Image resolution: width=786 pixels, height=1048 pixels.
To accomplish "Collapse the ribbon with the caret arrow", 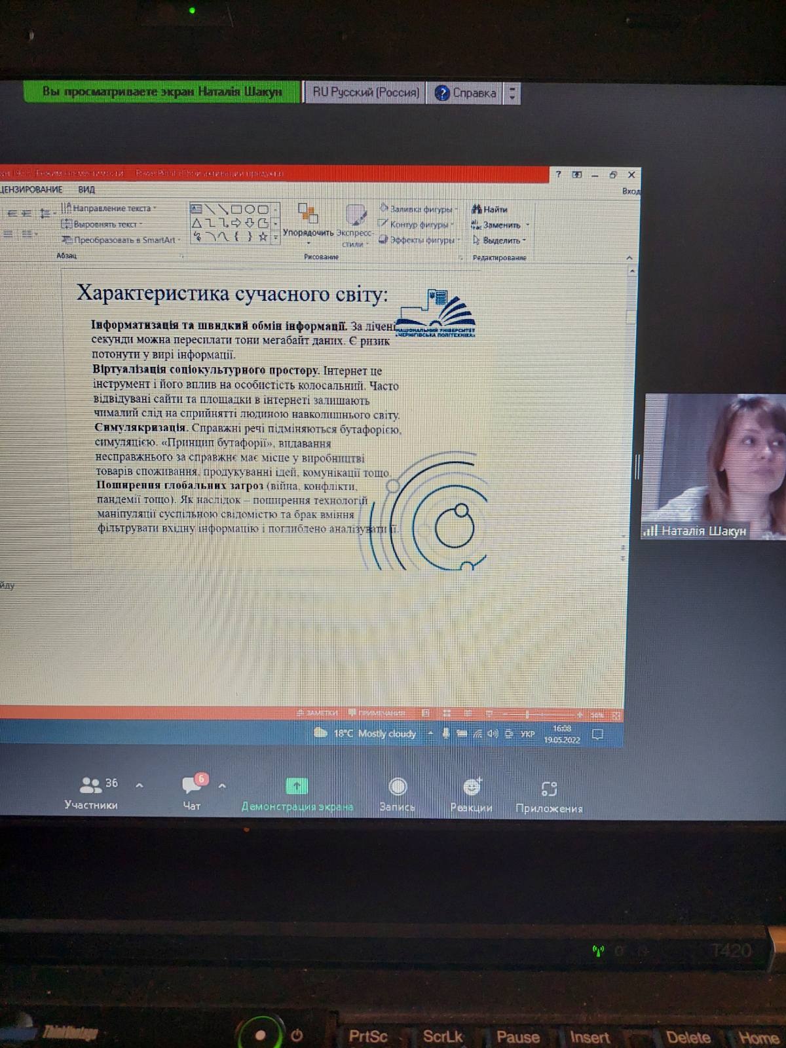I will [629, 258].
